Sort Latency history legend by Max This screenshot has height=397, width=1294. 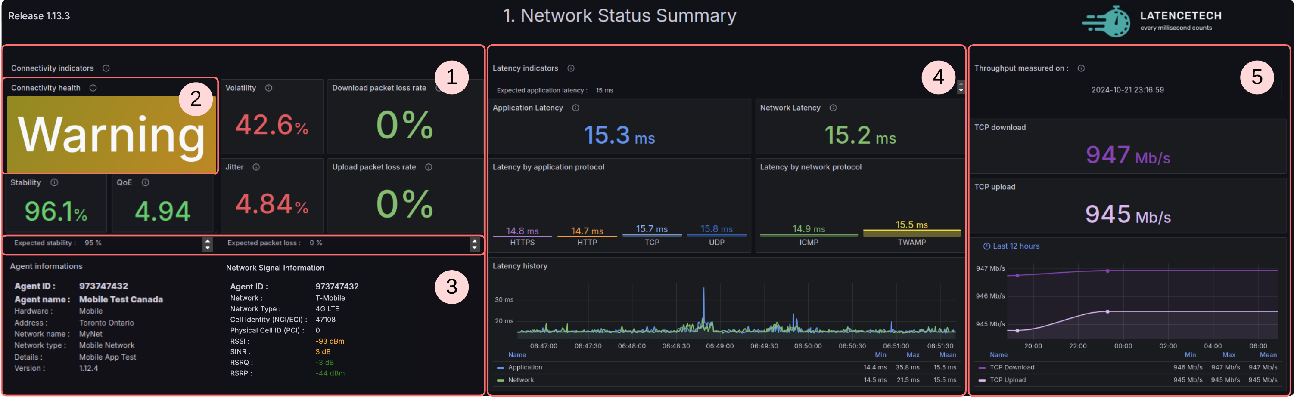(913, 355)
